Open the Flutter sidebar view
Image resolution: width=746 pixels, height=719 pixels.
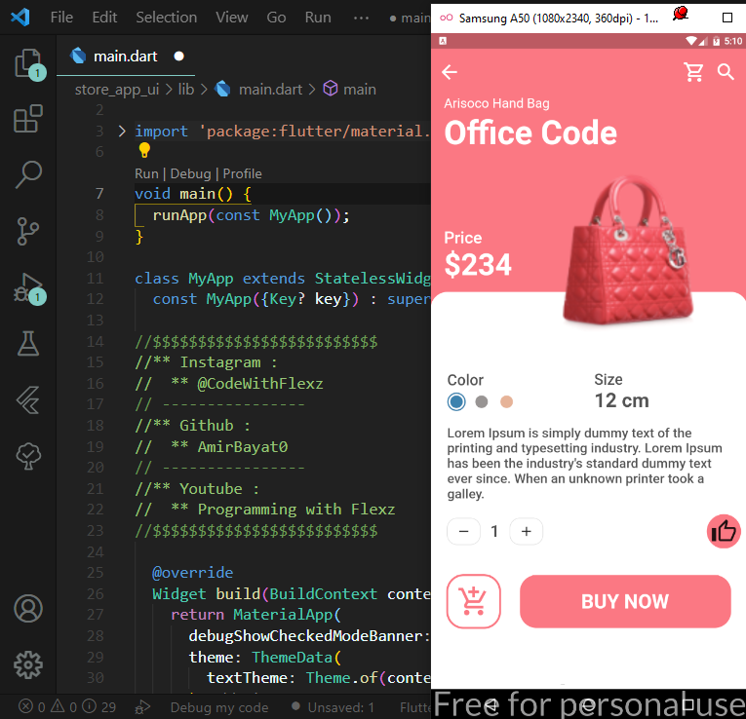pos(28,399)
